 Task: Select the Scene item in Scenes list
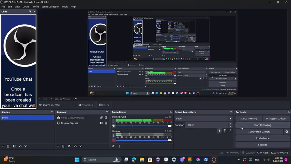click(27, 118)
